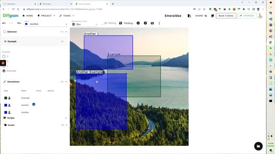Viewport: 275px width, 154px height.
Task: Open a new browser tab
Action: 113,4
